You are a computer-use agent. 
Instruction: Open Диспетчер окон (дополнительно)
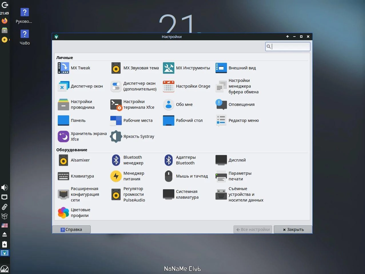point(133,86)
